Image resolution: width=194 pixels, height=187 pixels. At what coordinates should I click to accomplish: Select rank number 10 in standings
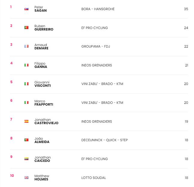[x=12, y=176]
